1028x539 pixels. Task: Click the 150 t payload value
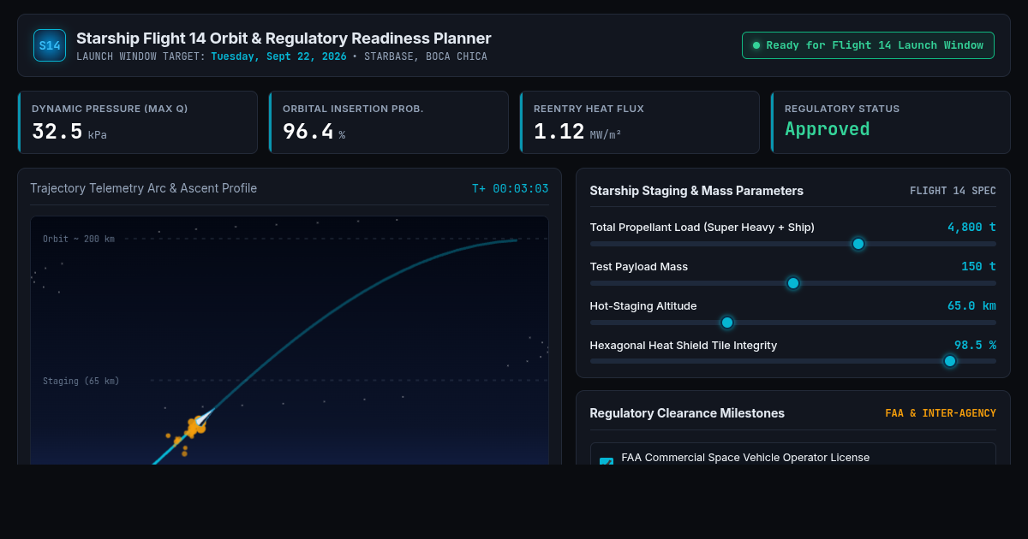tap(978, 266)
